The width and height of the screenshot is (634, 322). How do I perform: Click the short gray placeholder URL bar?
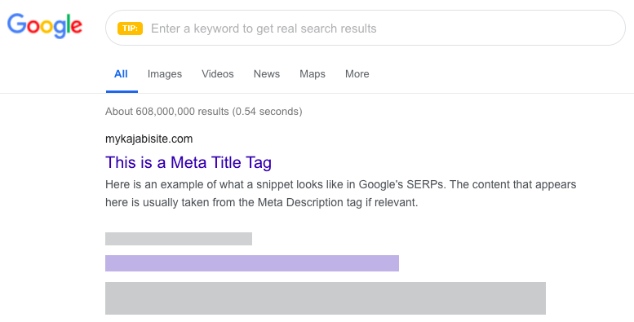[179, 239]
